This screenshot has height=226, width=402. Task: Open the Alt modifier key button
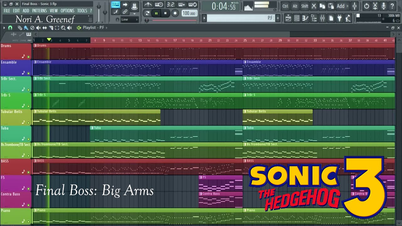pos(295,6)
